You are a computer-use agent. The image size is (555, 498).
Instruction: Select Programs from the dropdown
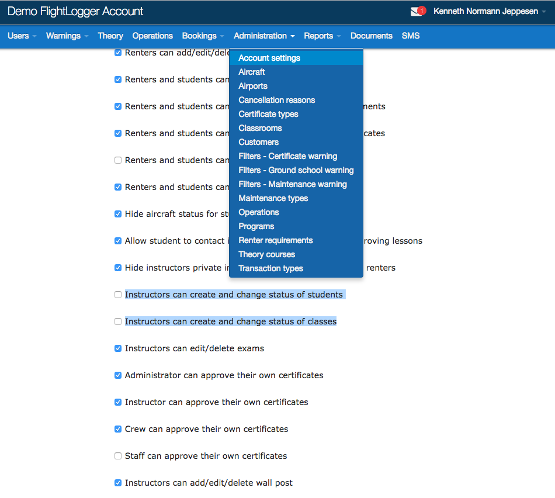(296, 226)
